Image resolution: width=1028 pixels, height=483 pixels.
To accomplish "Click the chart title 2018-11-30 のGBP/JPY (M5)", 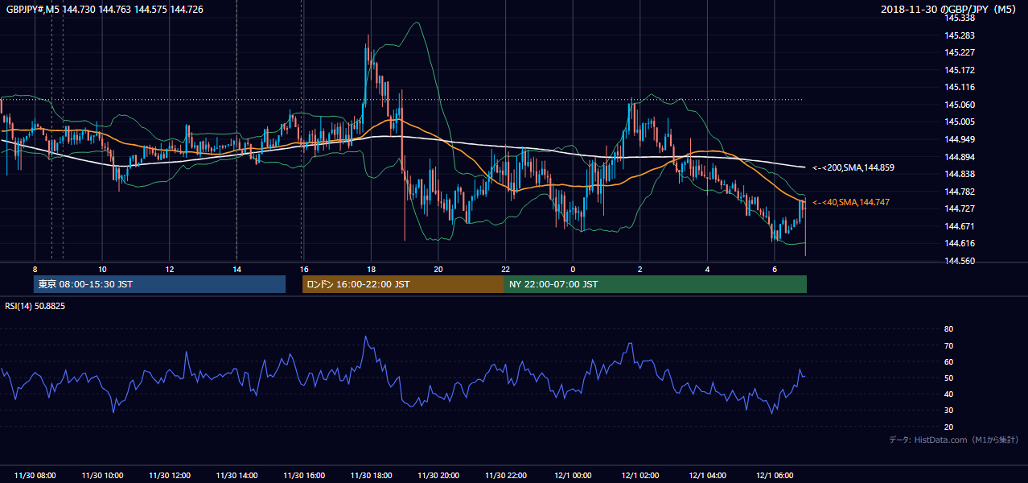I will tap(949, 9).
